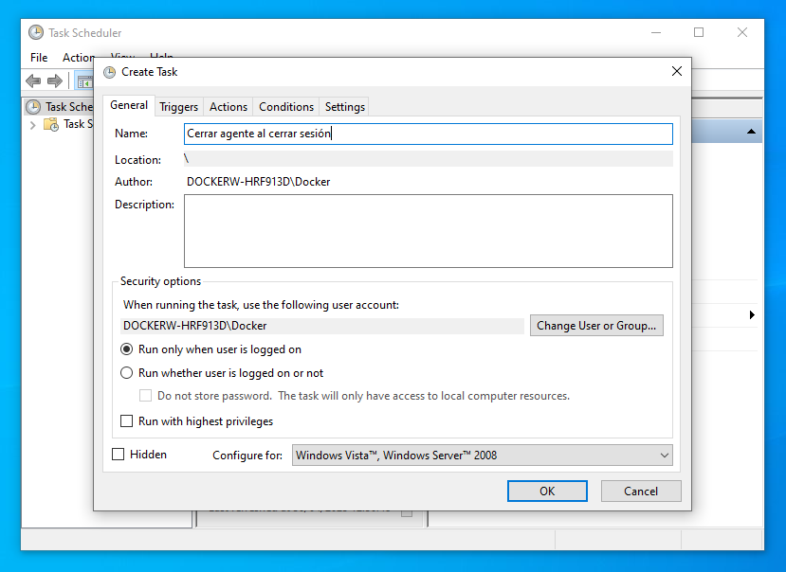Select Run whether user is logged on or not
Screen dimensions: 786x572
(x=127, y=373)
